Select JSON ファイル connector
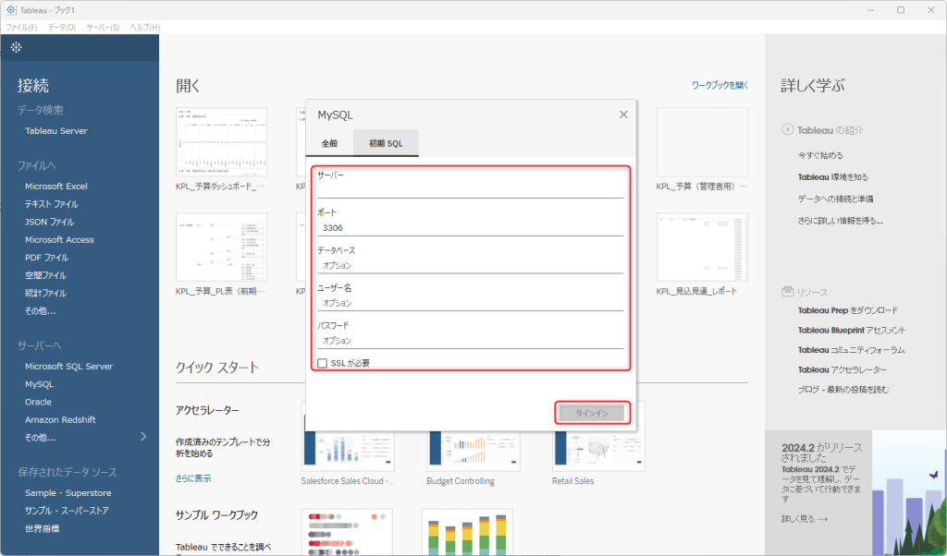Viewport: 947px width, 556px height. tap(50, 222)
